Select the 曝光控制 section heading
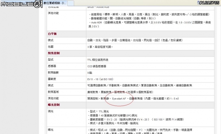This screenshot has width=221, height=134. [54, 105]
